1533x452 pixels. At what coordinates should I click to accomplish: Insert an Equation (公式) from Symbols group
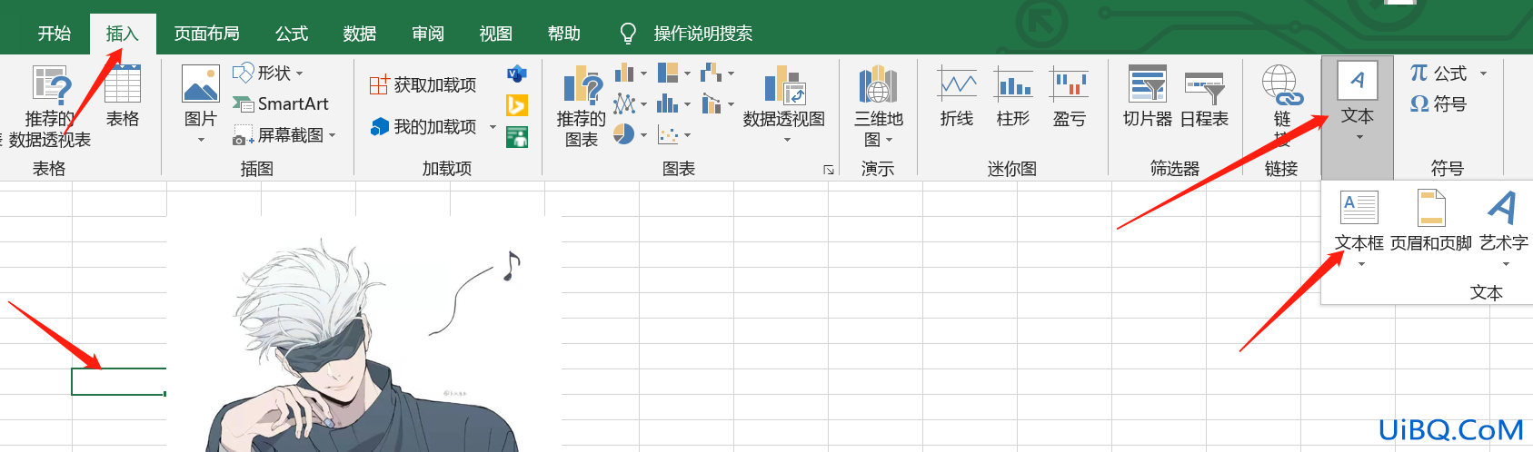1438,74
